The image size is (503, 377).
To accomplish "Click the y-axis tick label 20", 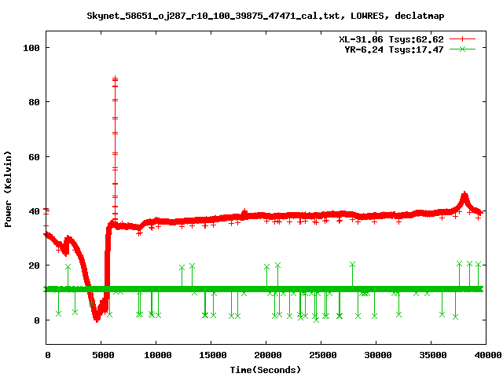I will 34,265.
